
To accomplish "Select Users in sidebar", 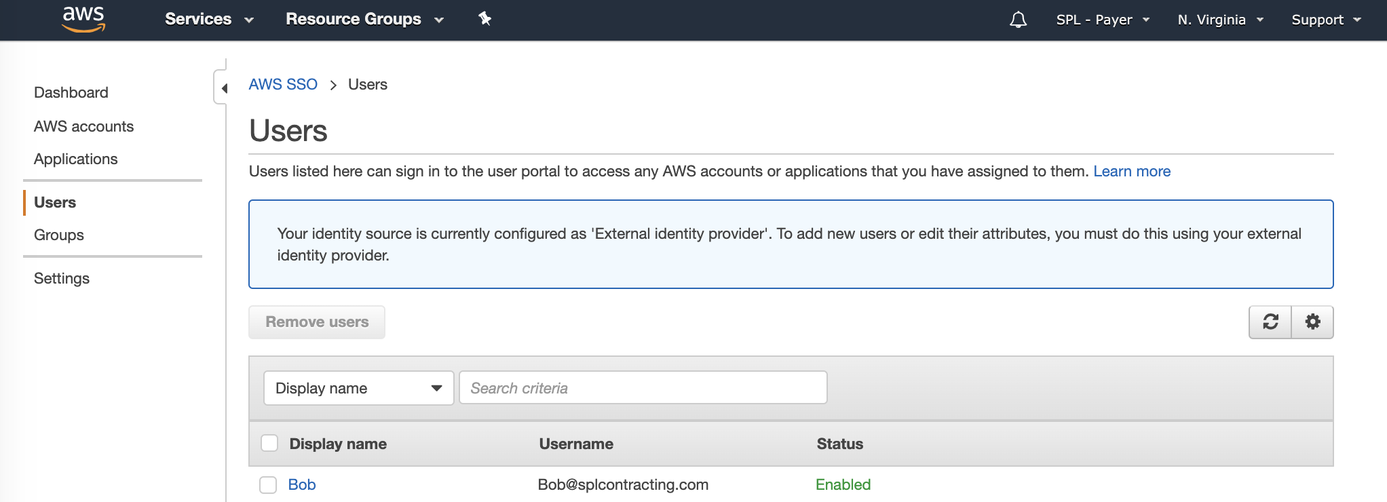I will point(55,202).
